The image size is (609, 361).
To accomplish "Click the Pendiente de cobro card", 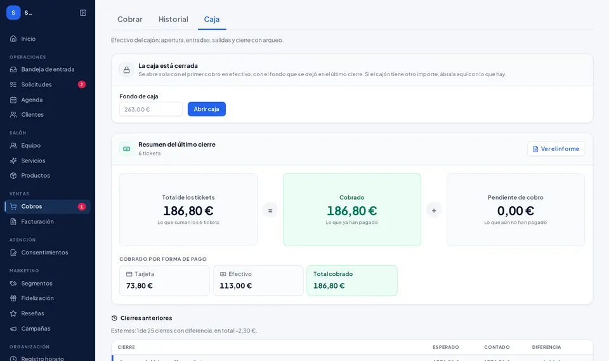I will (x=515, y=209).
